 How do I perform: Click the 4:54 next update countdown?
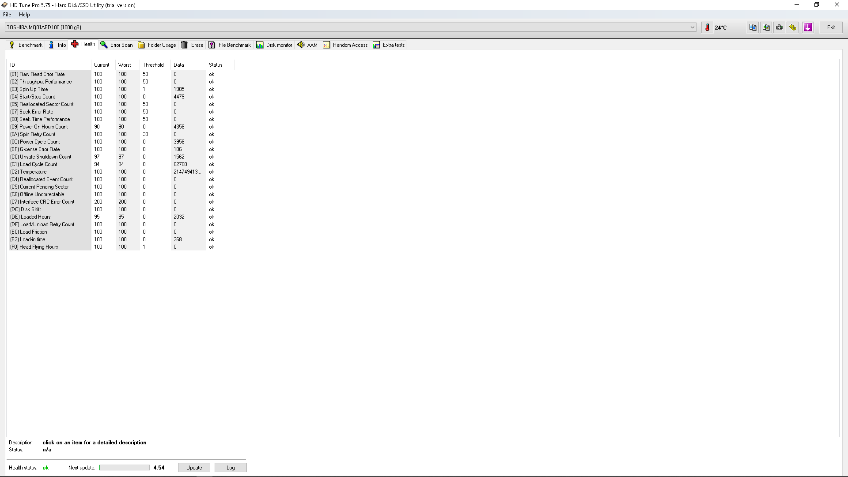(159, 468)
